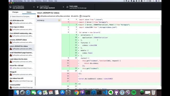Screen dimensions: 170x96
Task: Open Safari from the Dock
Action: coord(28,93)
